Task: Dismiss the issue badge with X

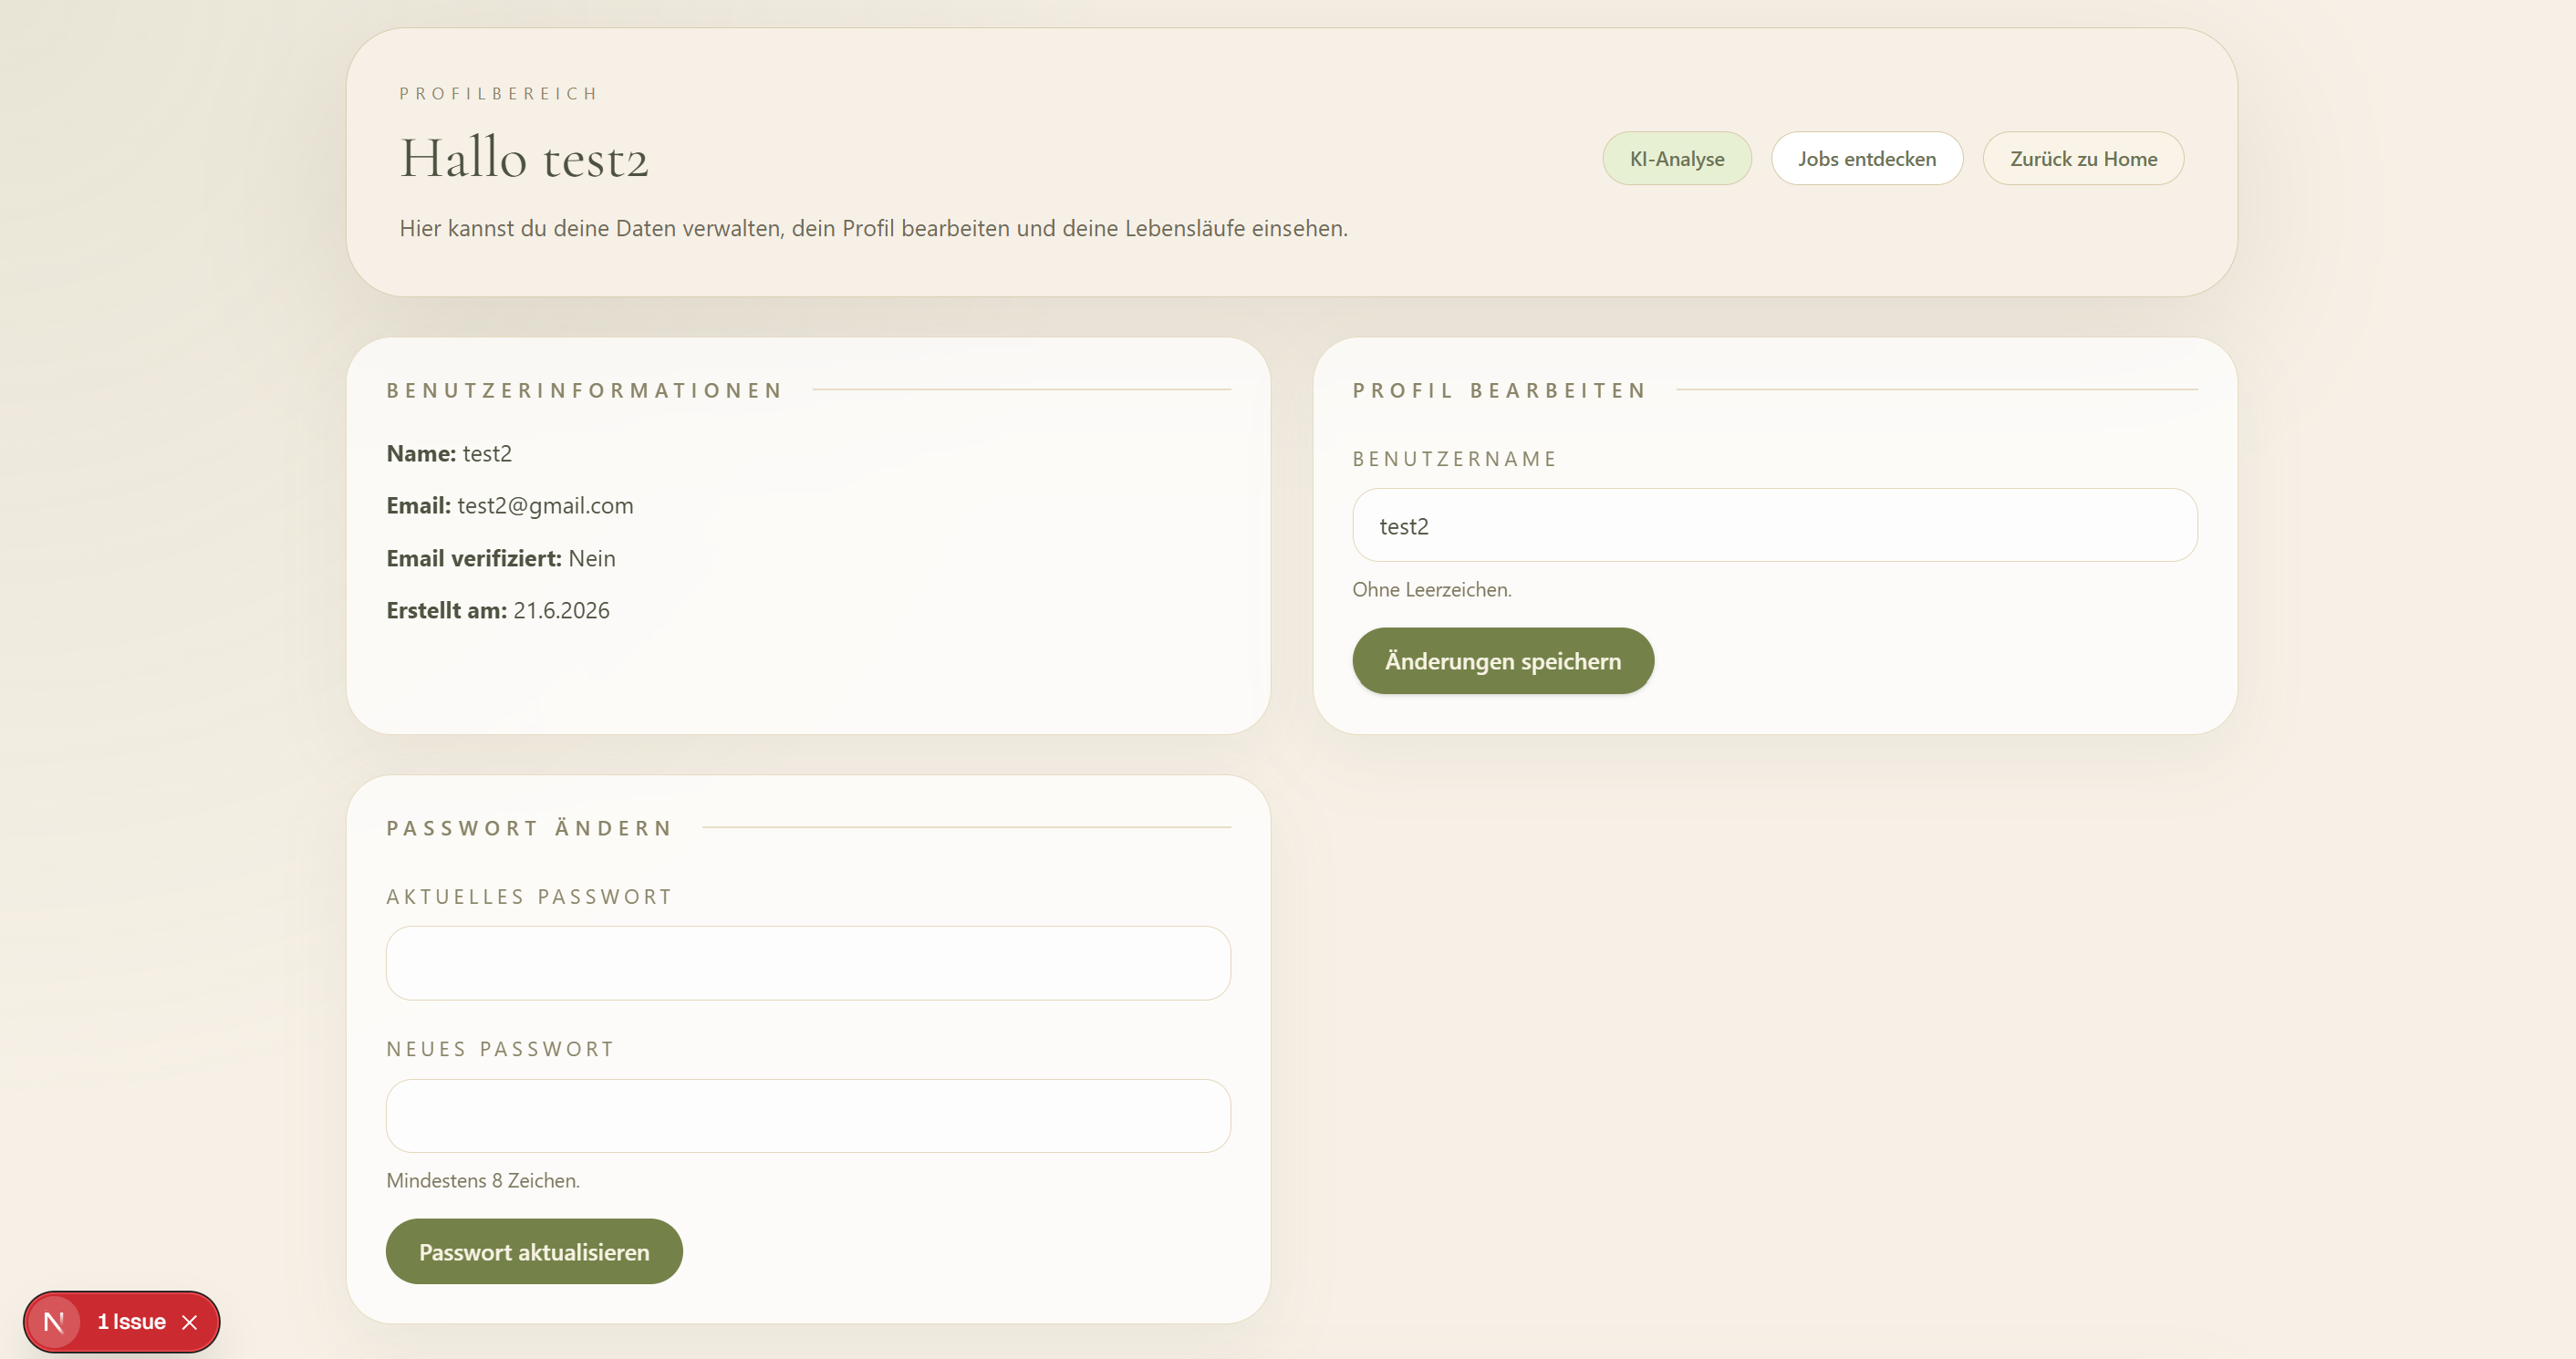Action: click(x=190, y=1322)
